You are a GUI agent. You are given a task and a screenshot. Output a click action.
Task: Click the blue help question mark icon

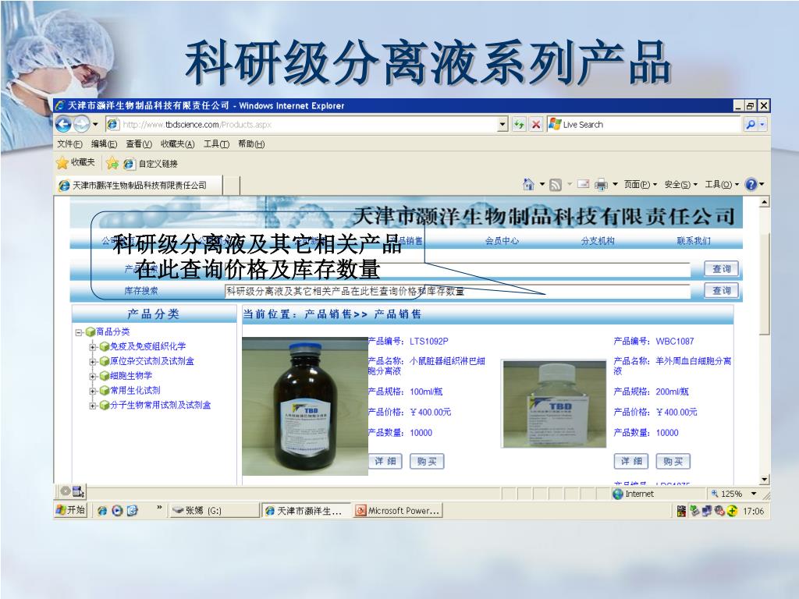(751, 184)
